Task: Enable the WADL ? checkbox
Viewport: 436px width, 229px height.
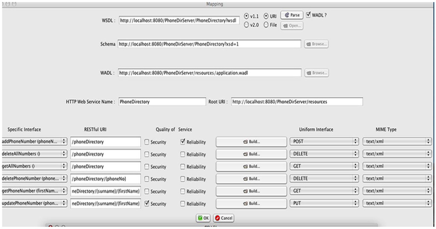Action: (308, 15)
